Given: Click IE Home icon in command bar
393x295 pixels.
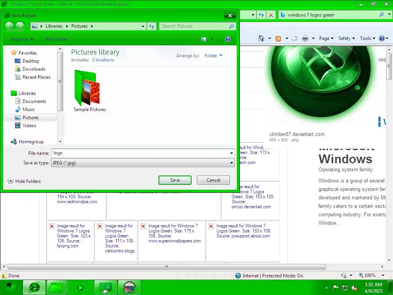Looking at the screenshot, I should pos(261,38).
